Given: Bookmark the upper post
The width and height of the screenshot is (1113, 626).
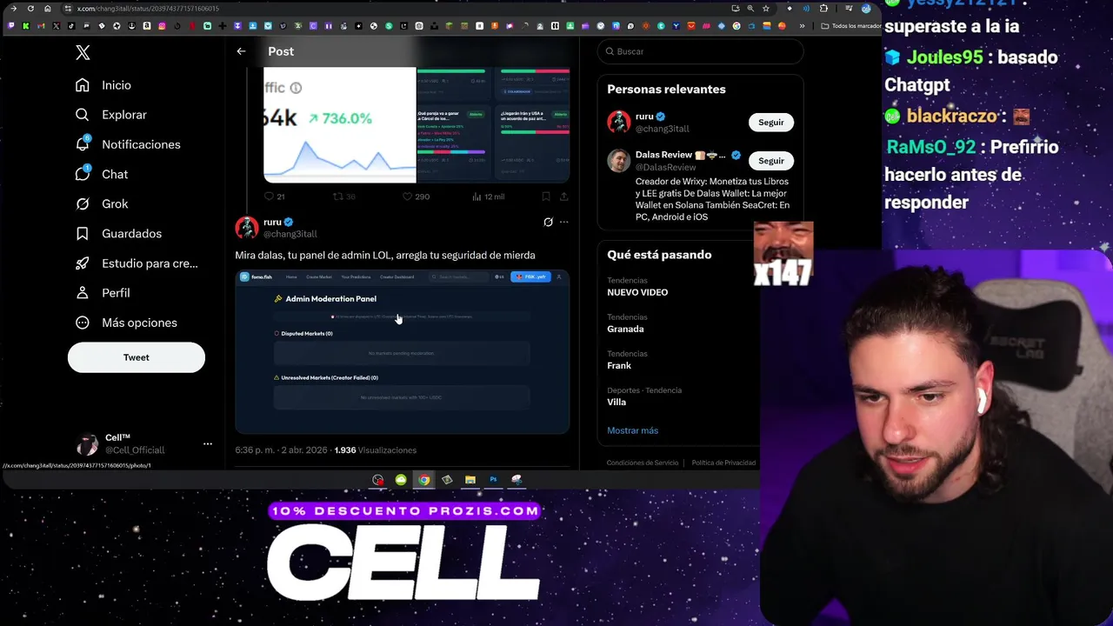Looking at the screenshot, I should click(x=545, y=196).
